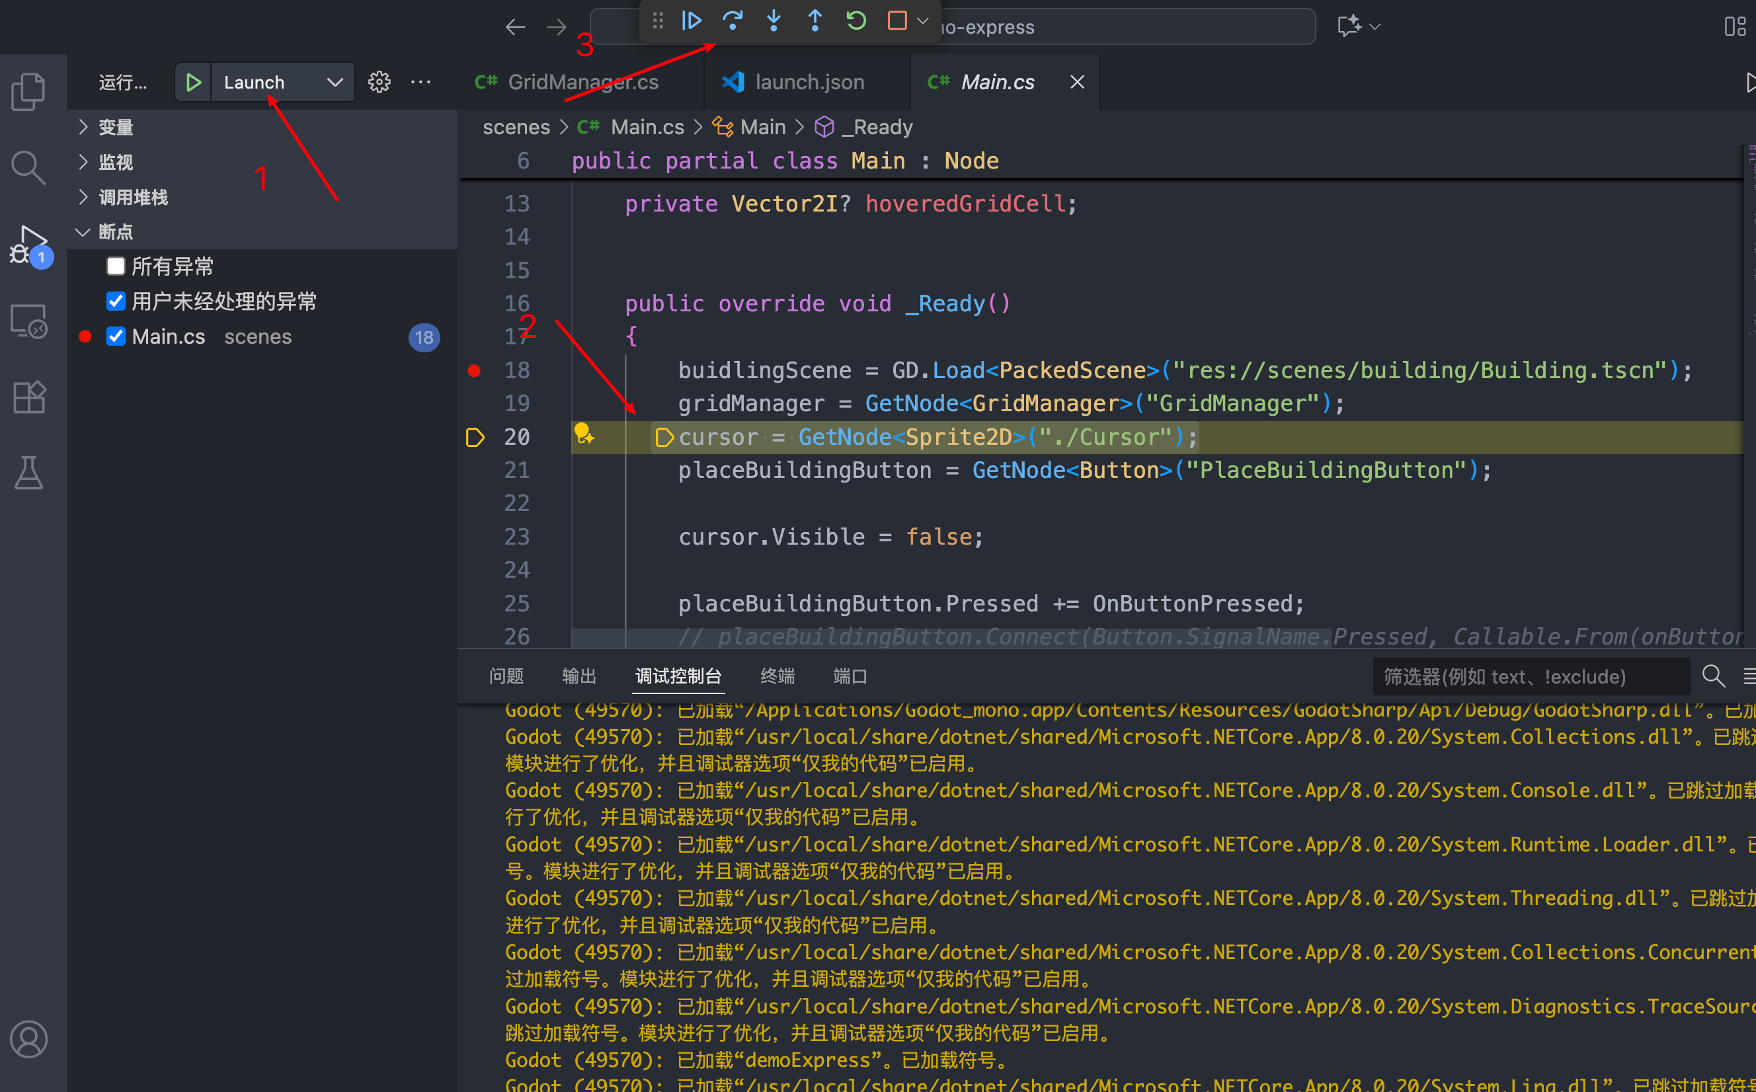Viewport: 1756px width, 1092px height.
Task: Disable the Main.cs breakpoint checkbox
Action: point(116,336)
